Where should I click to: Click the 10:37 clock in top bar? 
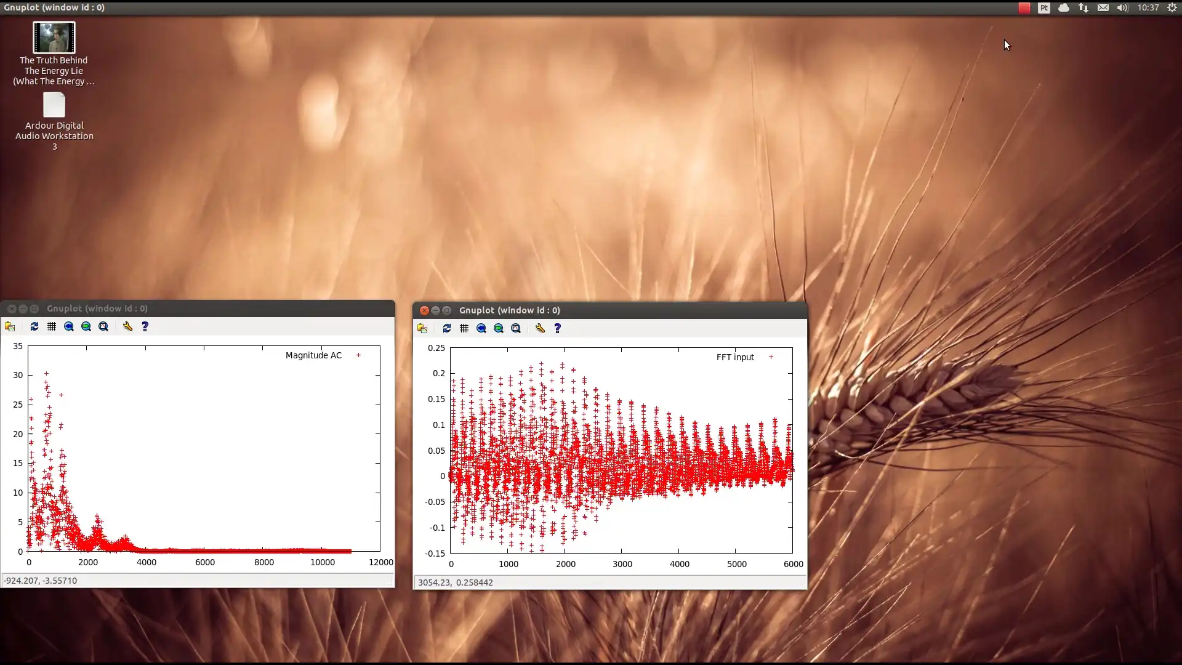[1148, 7]
